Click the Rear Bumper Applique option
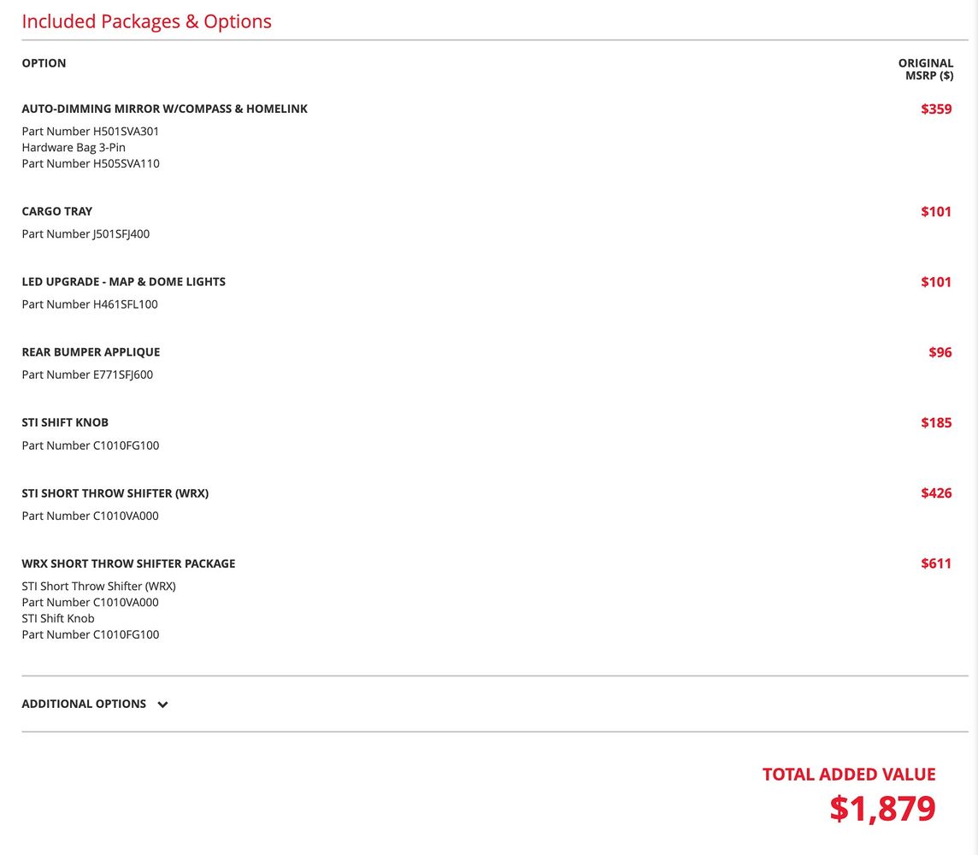978x855 pixels. [91, 352]
